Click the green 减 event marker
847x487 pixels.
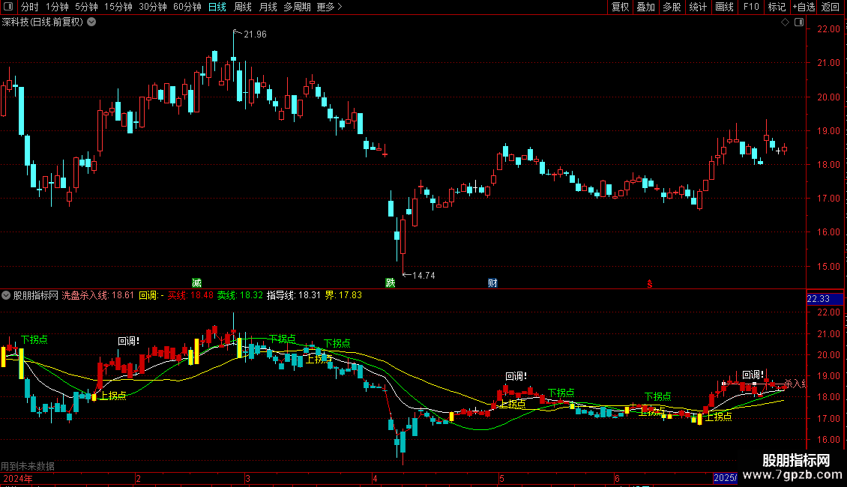[x=196, y=283]
